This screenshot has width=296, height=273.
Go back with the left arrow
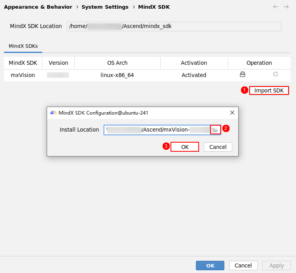[275, 7]
